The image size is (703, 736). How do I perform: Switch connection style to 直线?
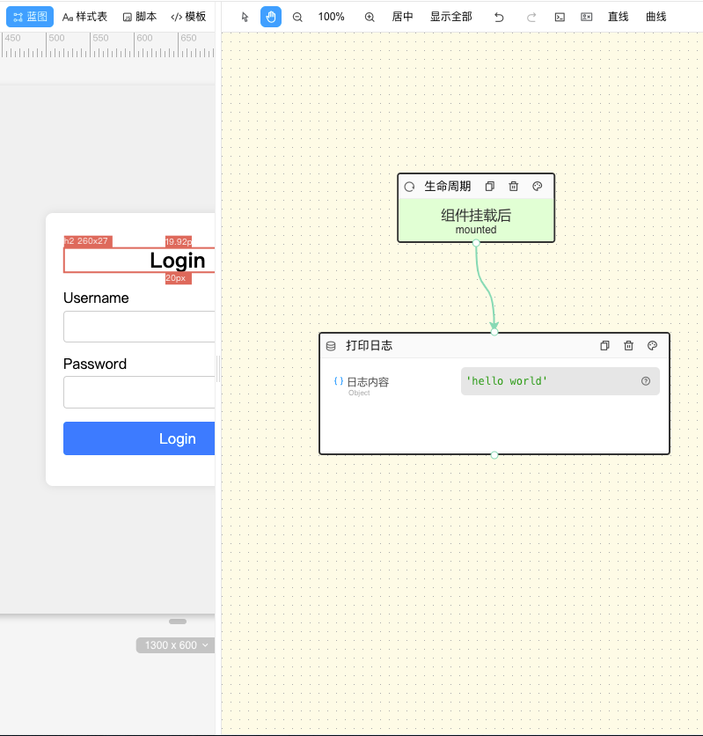click(619, 17)
